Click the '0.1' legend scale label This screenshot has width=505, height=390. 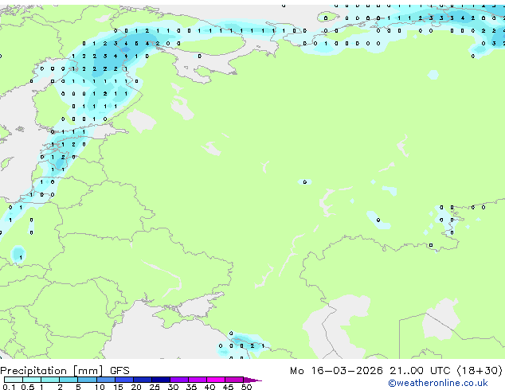click(10, 387)
